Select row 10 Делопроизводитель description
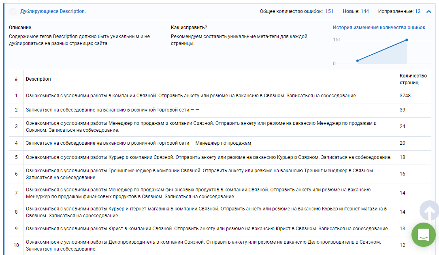 point(203,245)
